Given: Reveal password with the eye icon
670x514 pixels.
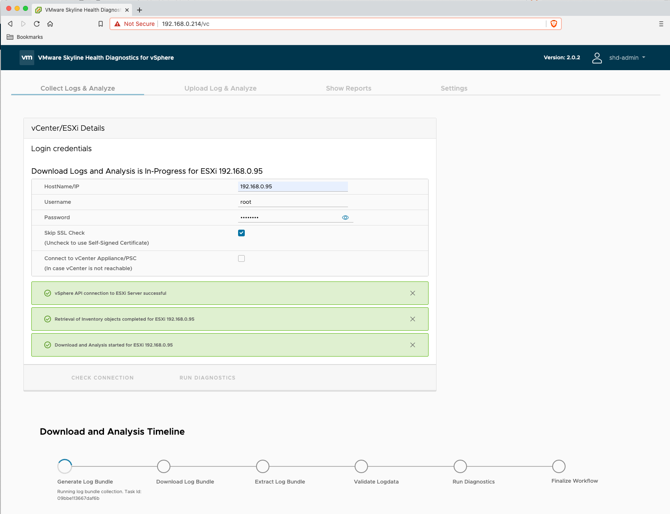Looking at the screenshot, I should click(x=345, y=218).
